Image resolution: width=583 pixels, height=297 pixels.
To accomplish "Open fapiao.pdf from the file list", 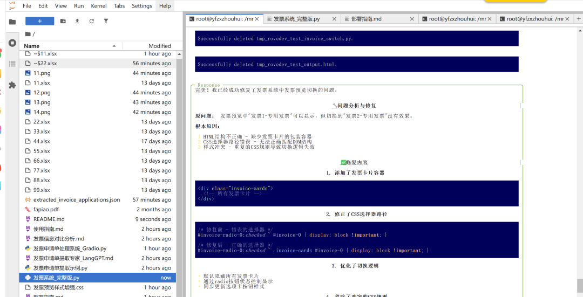I will 46,210.
